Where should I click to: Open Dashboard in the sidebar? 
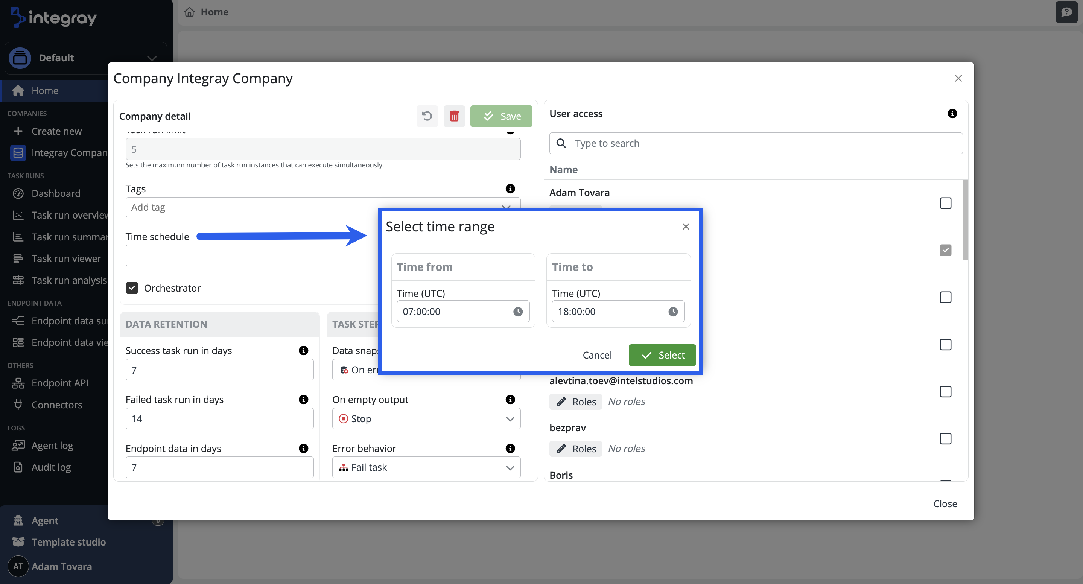tap(56, 193)
